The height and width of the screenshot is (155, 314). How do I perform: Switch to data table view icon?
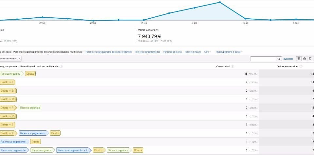click(x=299, y=59)
